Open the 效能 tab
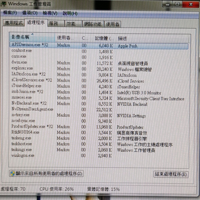 pyautogui.click(x=73, y=24)
